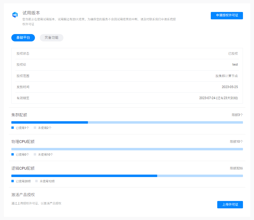Click the 上传许可证 button
This screenshot has width=254, height=220.
pyautogui.click(x=230, y=204)
